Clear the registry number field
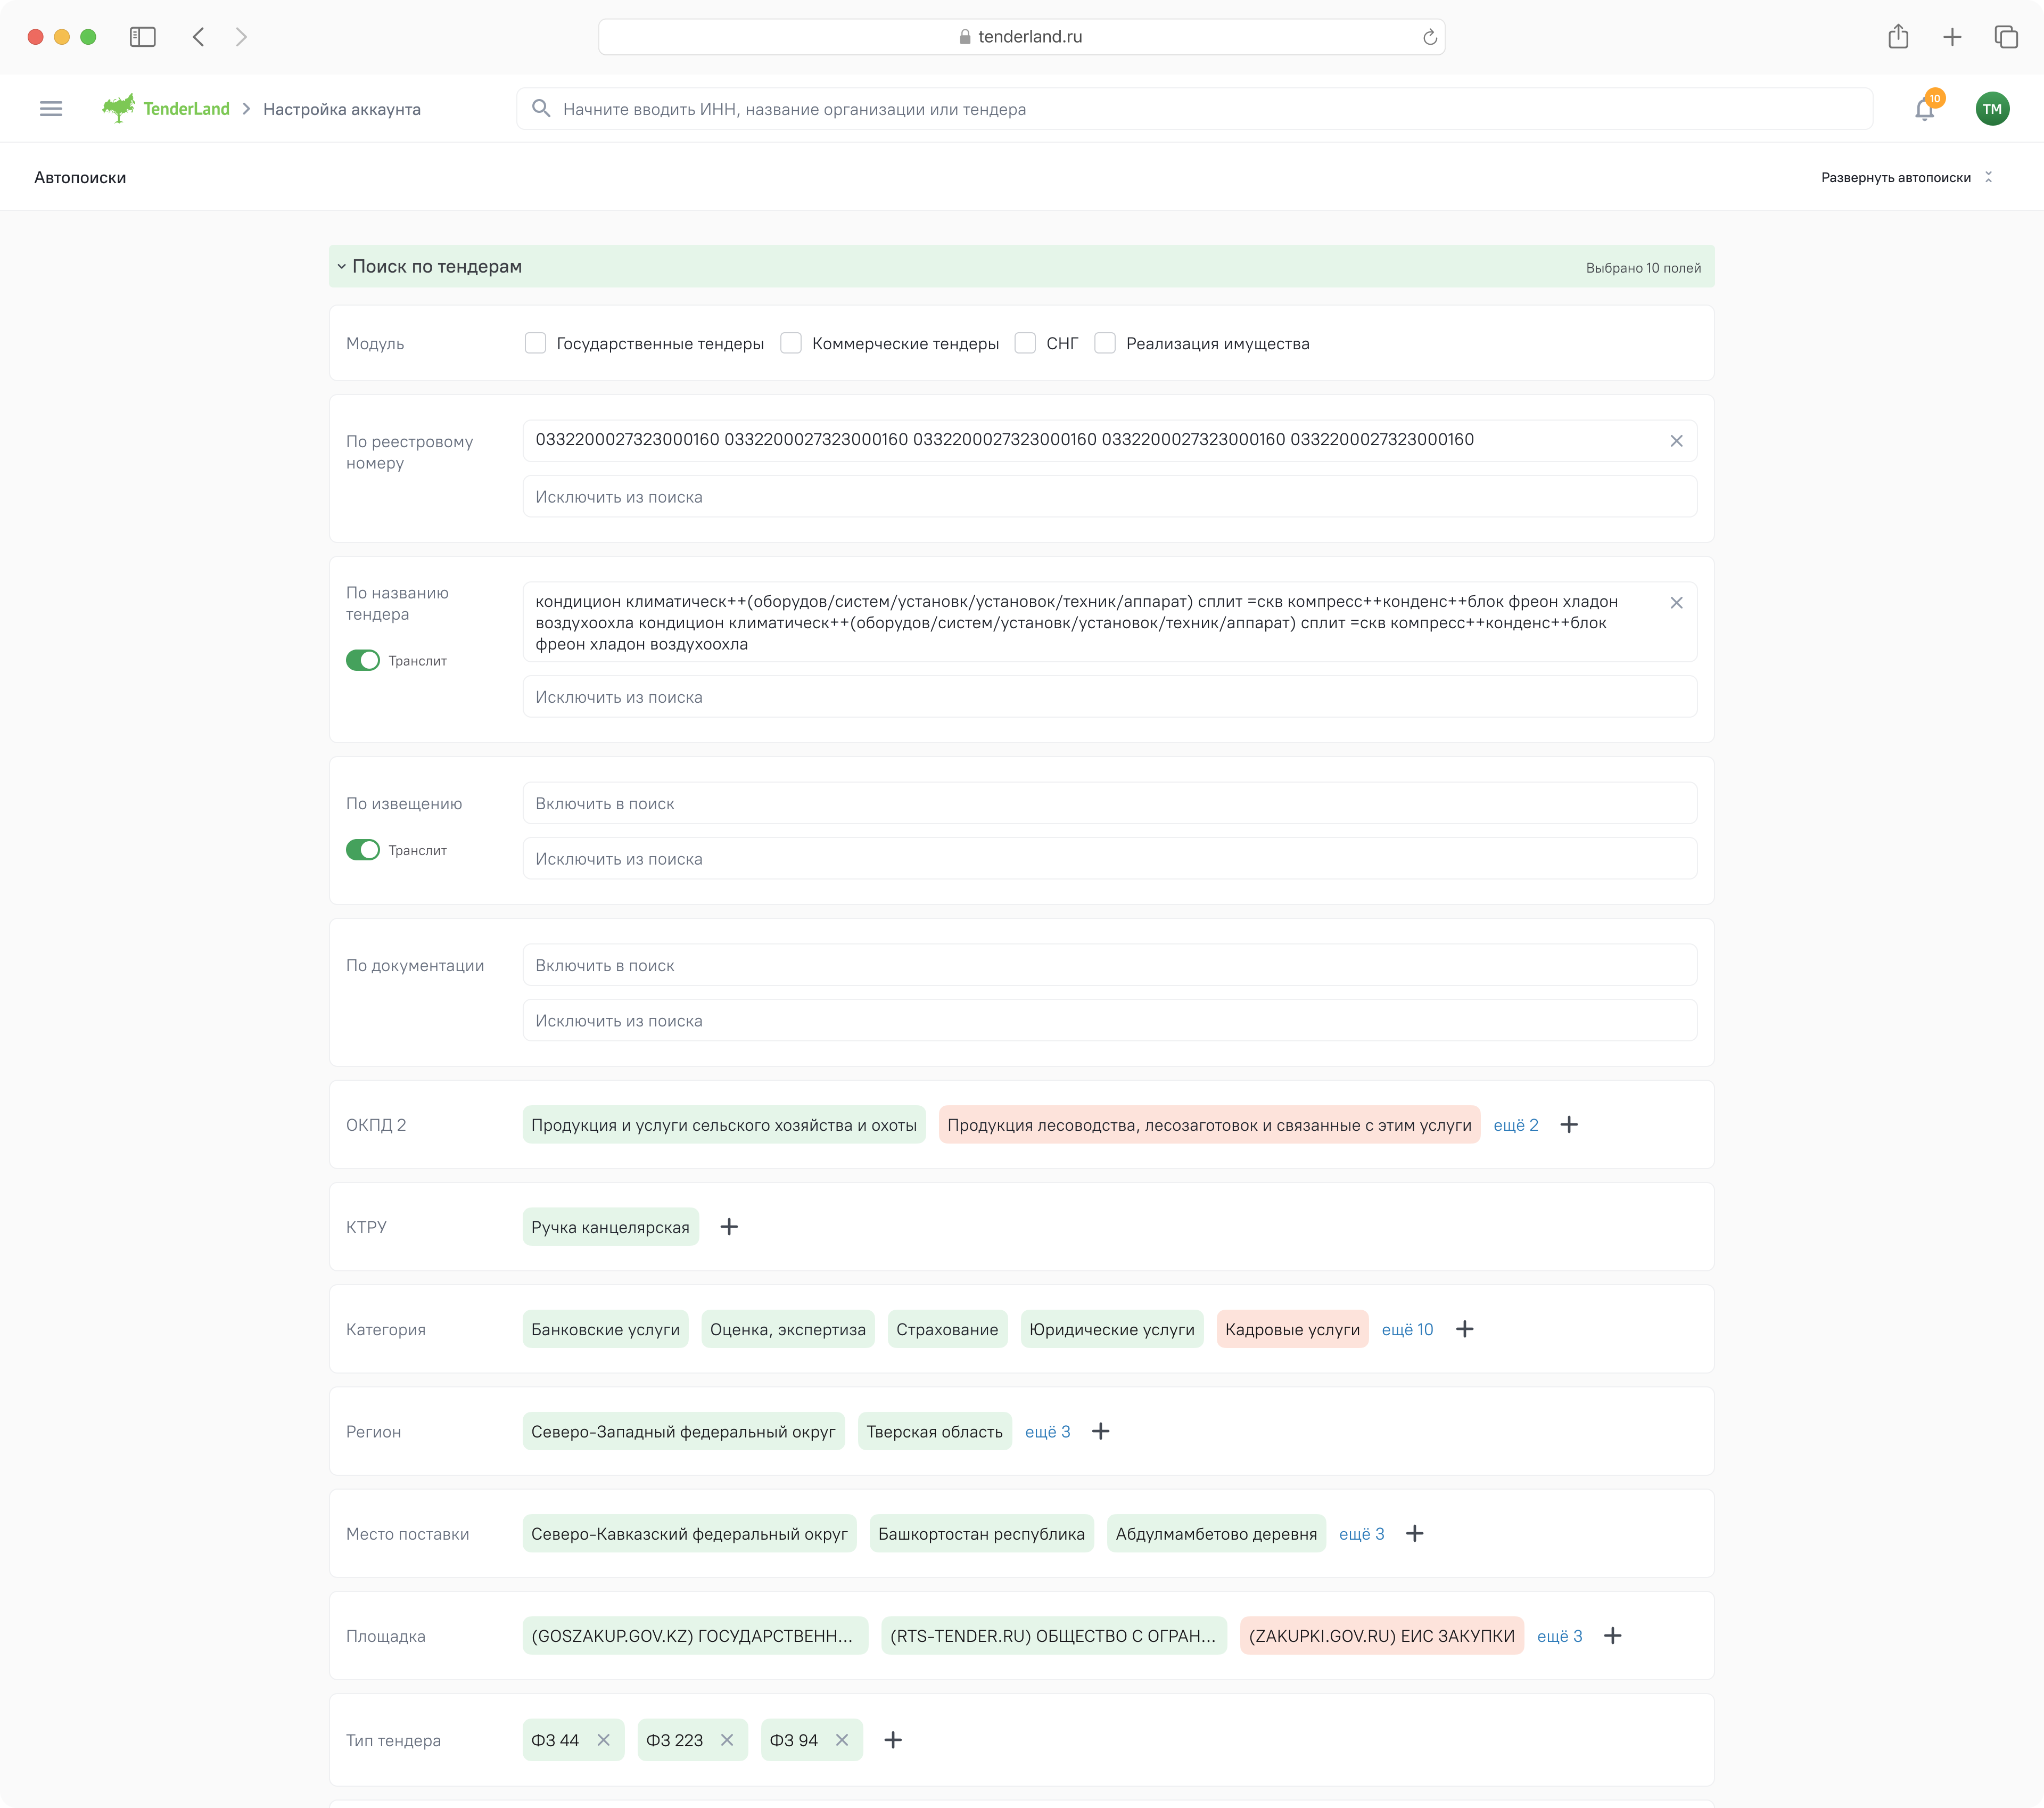The width and height of the screenshot is (2044, 1808). click(x=1676, y=441)
